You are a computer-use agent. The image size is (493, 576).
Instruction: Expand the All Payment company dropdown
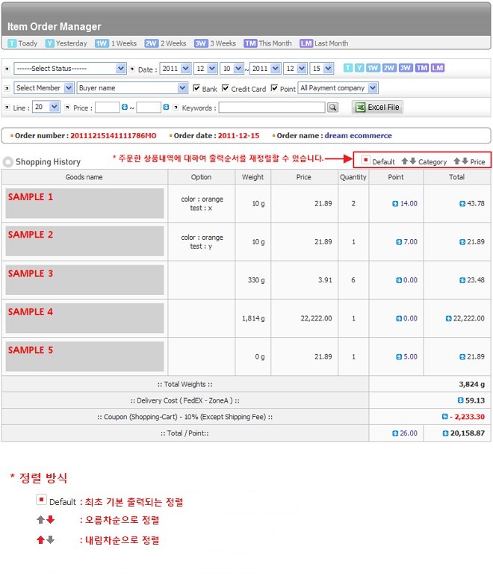click(338, 88)
